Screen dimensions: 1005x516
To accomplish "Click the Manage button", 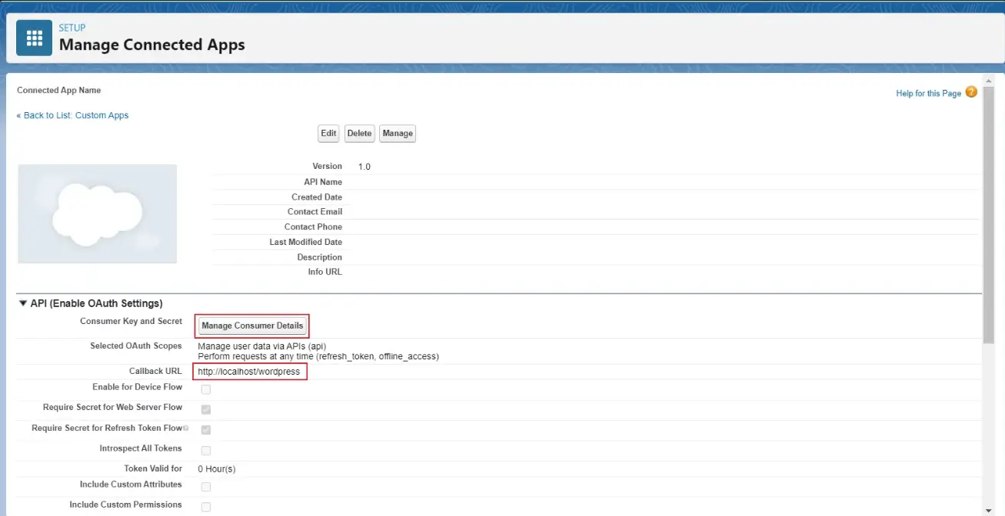I will 398,134.
